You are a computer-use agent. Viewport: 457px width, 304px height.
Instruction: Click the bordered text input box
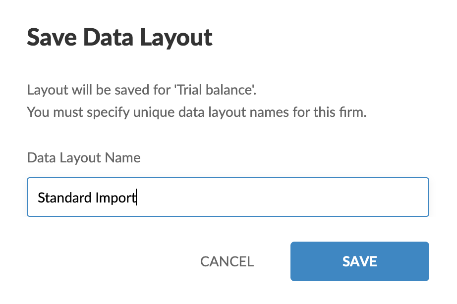[x=228, y=197]
